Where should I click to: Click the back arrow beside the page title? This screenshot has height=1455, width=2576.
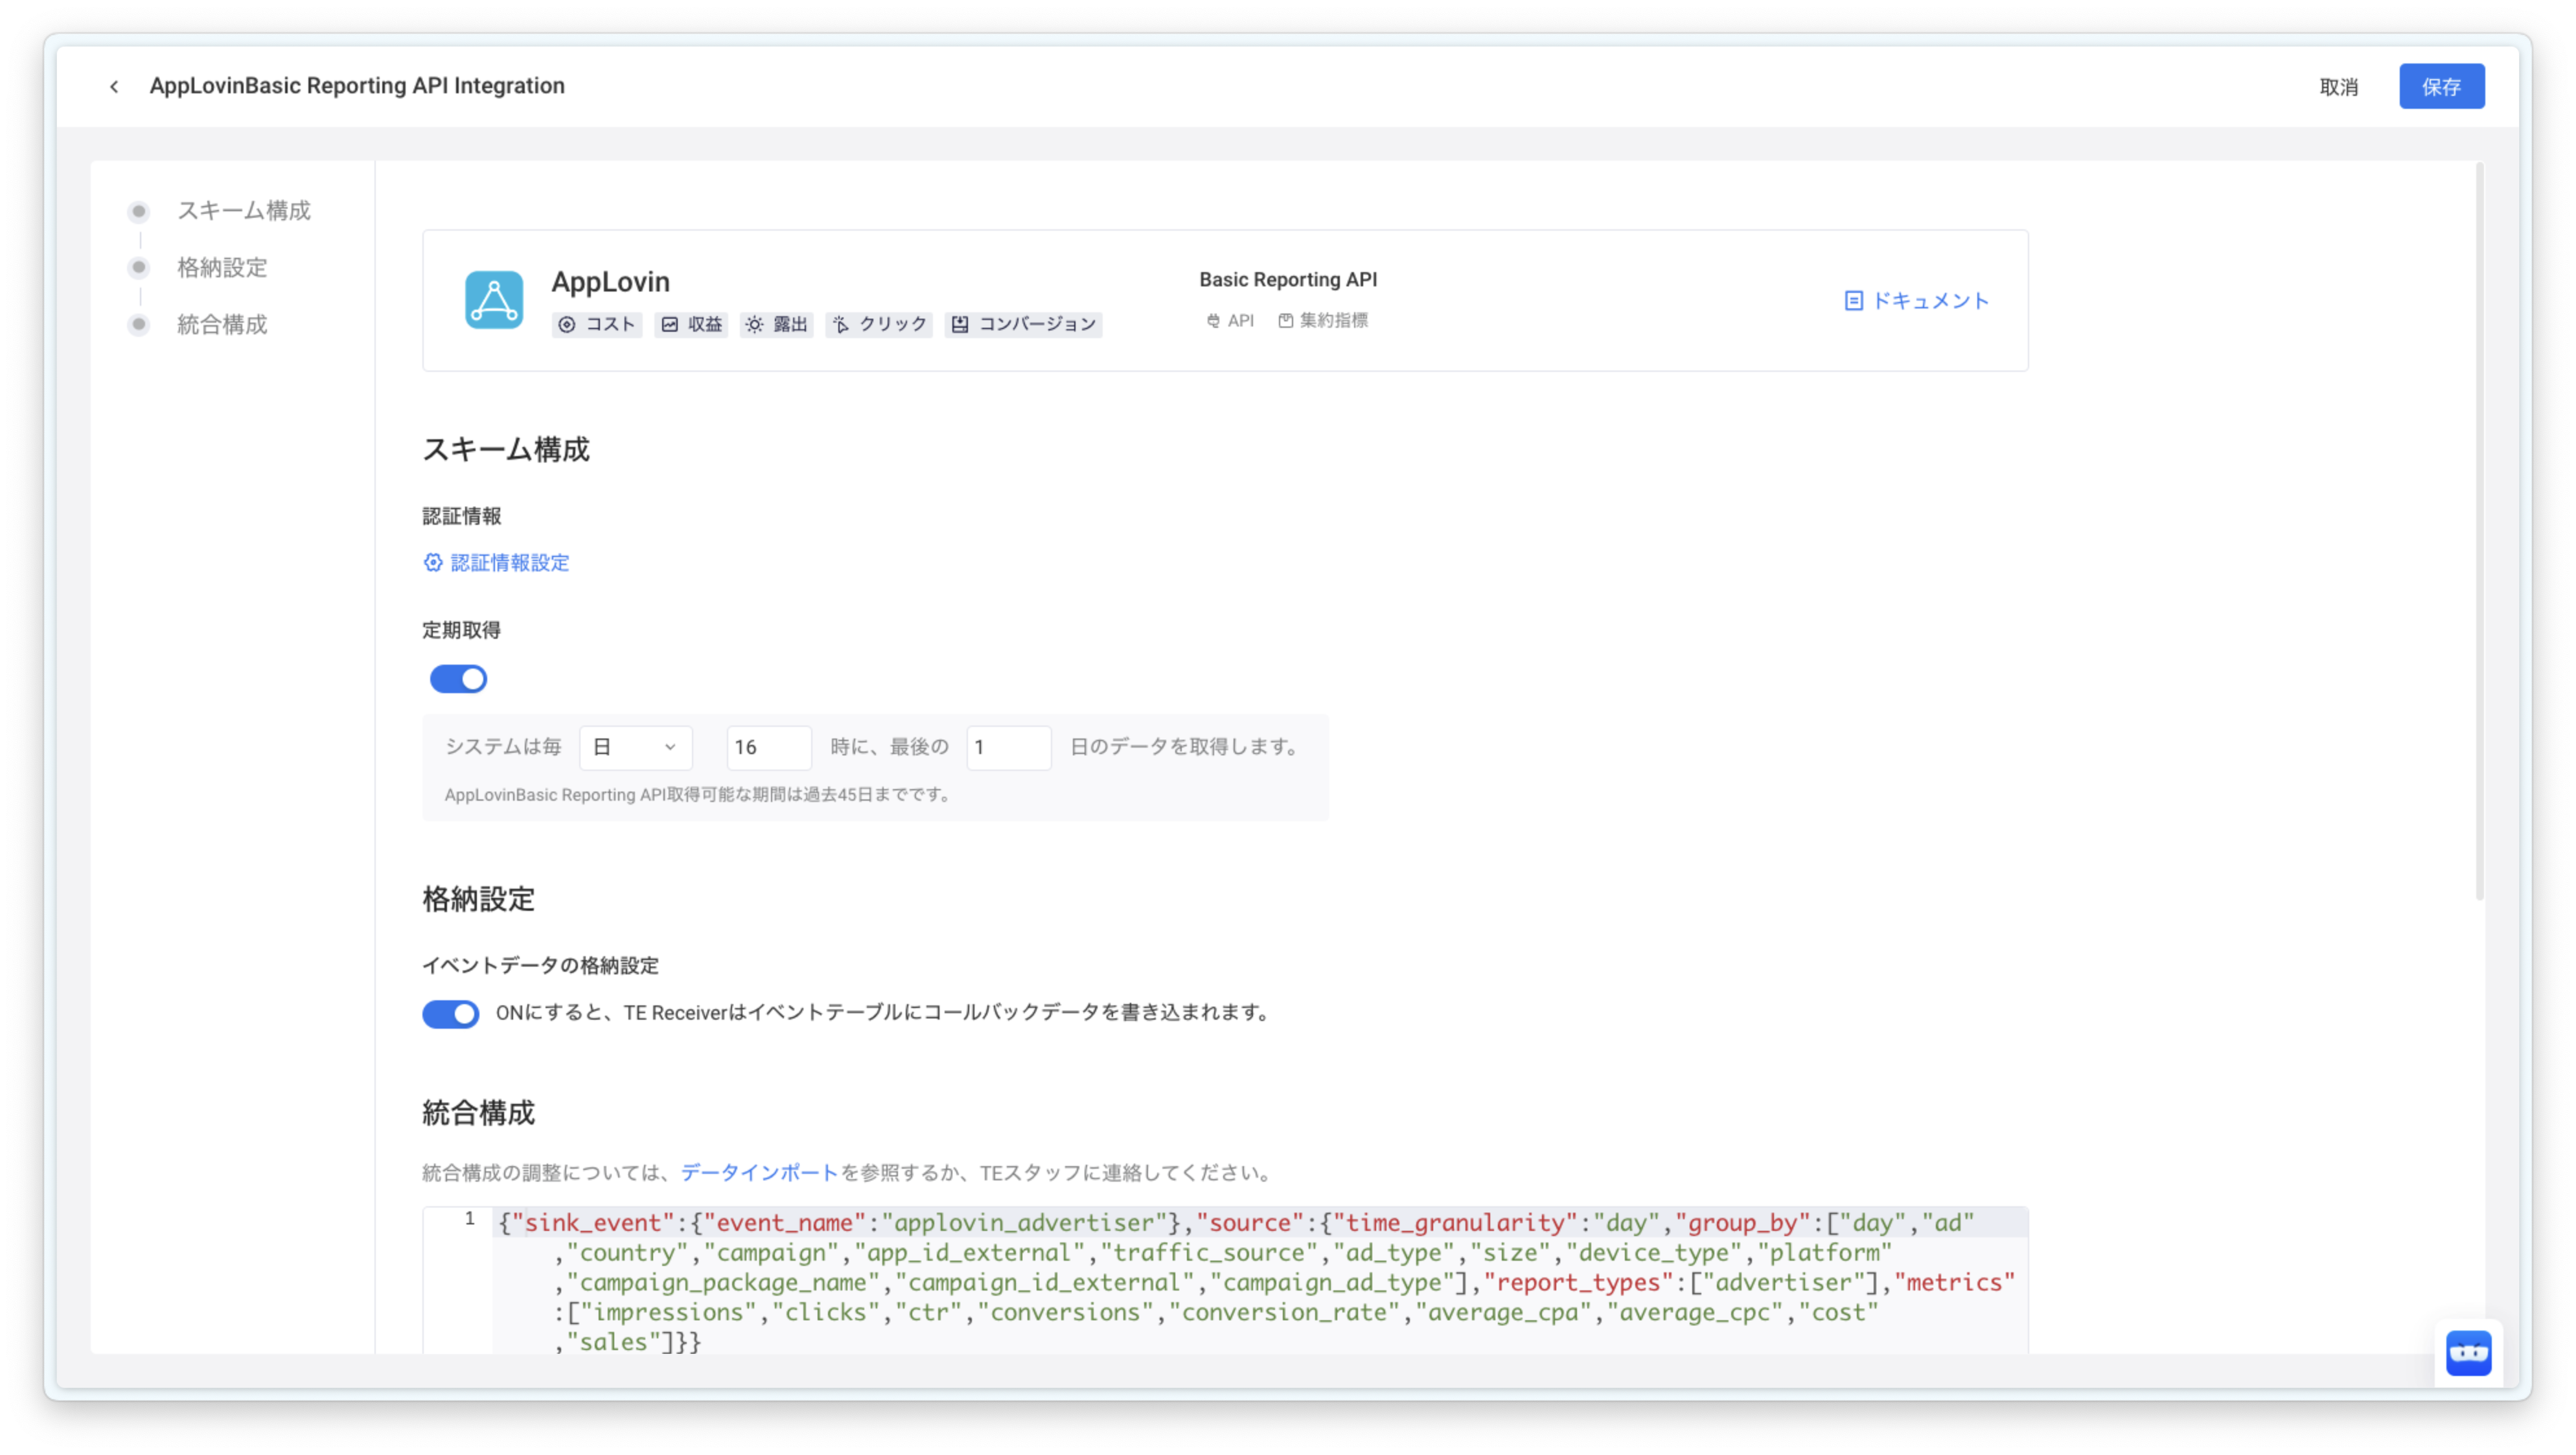click(114, 86)
